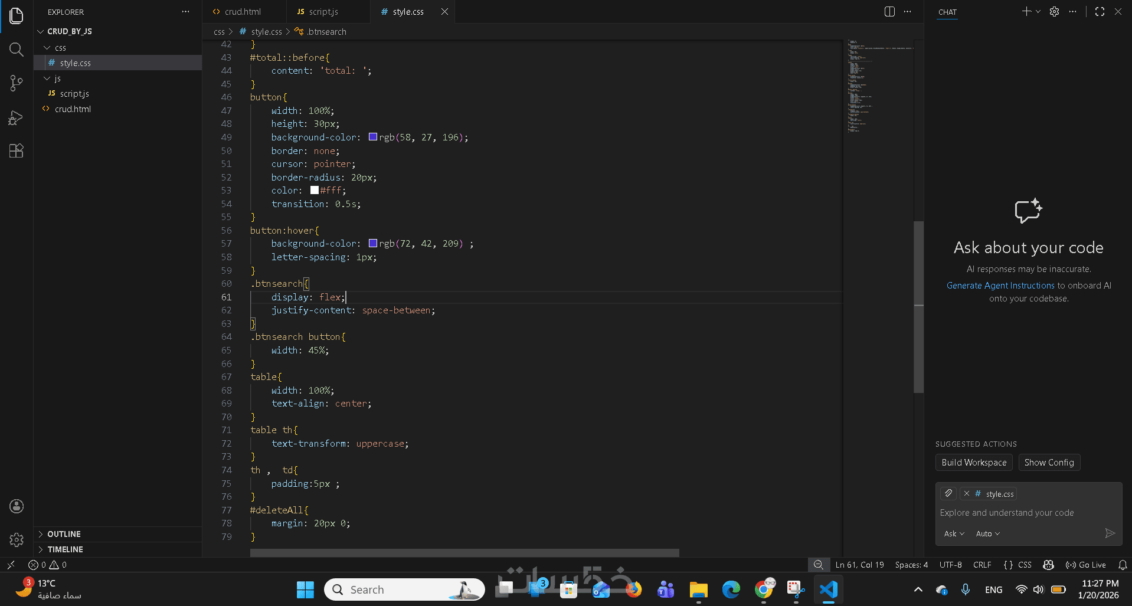Click the Generate Agent Instructions link
This screenshot has width=1132, height=606.
1000,286
